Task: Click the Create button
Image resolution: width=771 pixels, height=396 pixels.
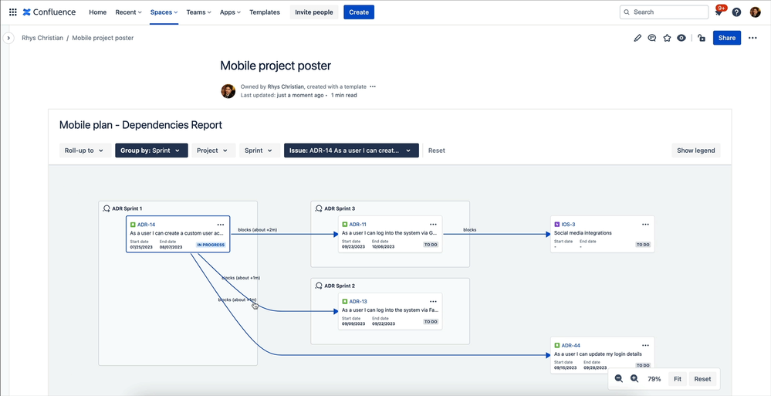Action: pos(359,12)
